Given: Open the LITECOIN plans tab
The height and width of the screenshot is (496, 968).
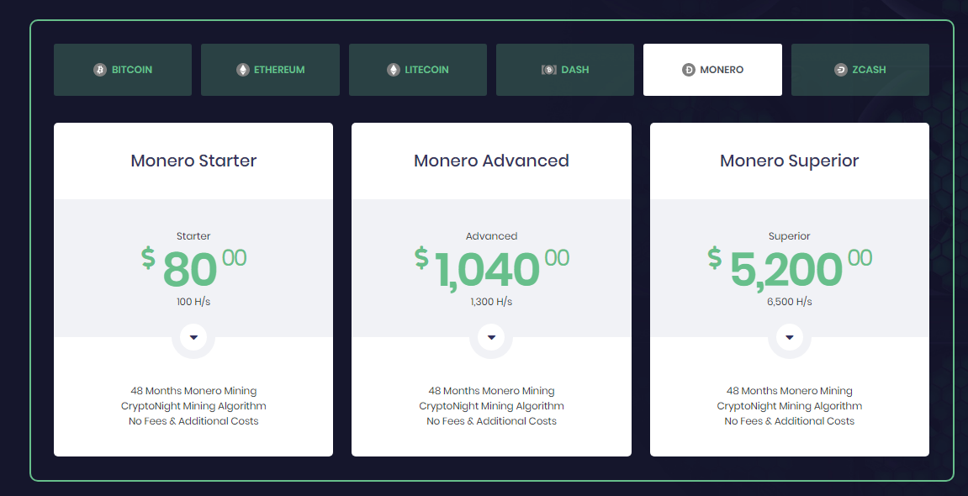Looking at the screenshot, I should [x=418, y=70].
